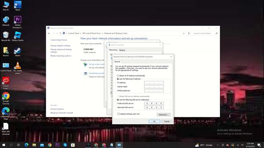Viewport: 264px width, 148px height.
Task: Open Internet Options link
Action: click(x=57, y=109)
